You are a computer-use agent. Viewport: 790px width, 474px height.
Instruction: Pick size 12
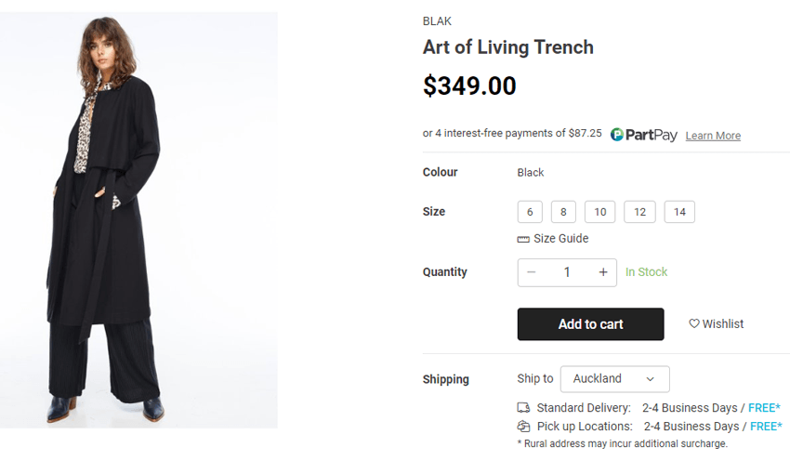(639, 212)
